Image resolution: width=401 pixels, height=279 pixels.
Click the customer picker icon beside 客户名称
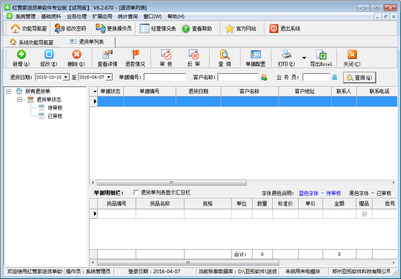point(264,77)
